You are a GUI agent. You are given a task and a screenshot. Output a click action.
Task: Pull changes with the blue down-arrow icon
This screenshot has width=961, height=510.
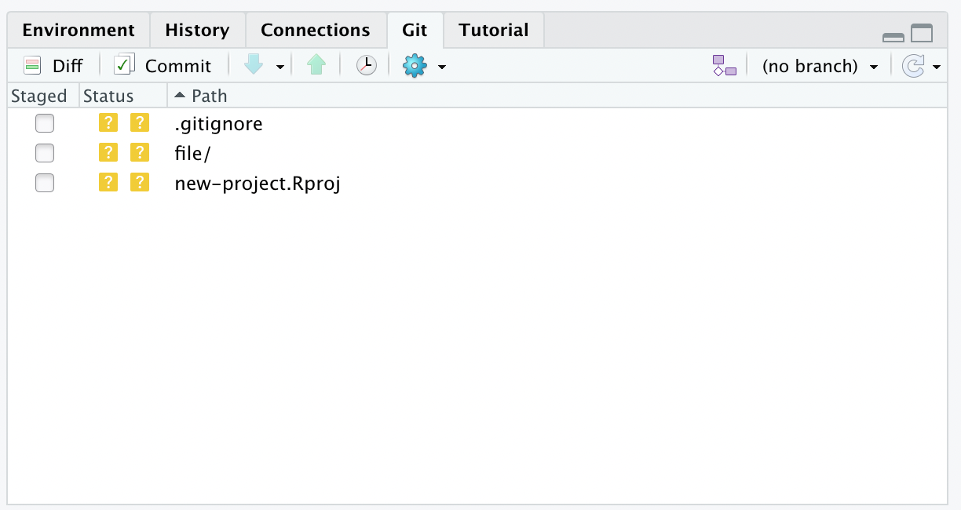tap(253, 65)
